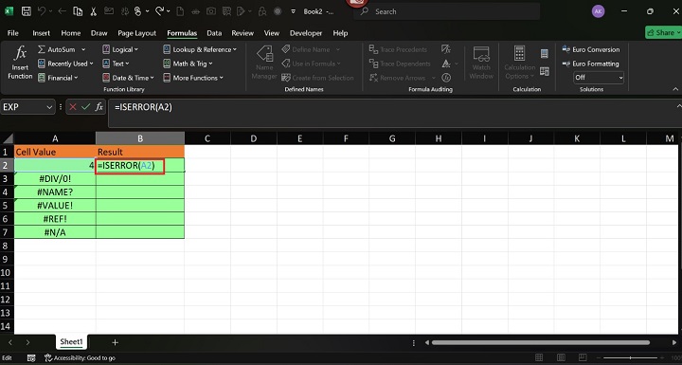Confirm formula entry with the checkmark icon

[x=85, y=107]
